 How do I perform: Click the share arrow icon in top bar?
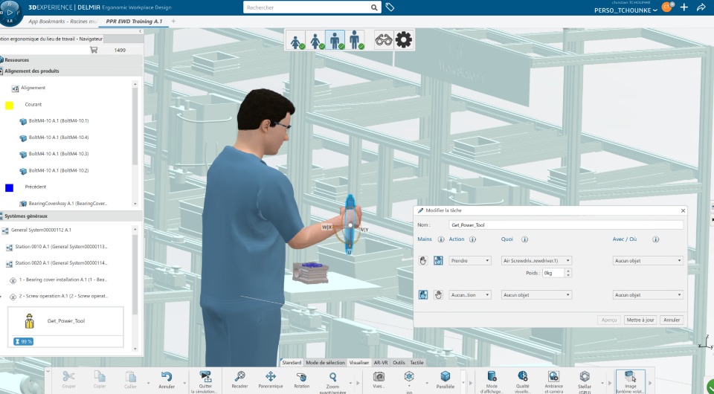(x=701, y=7)
